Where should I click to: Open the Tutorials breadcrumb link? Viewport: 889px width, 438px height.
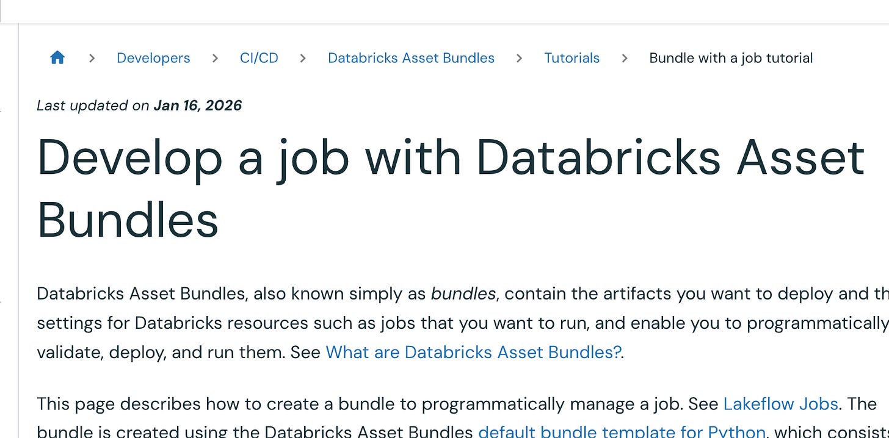pos(571,58)
